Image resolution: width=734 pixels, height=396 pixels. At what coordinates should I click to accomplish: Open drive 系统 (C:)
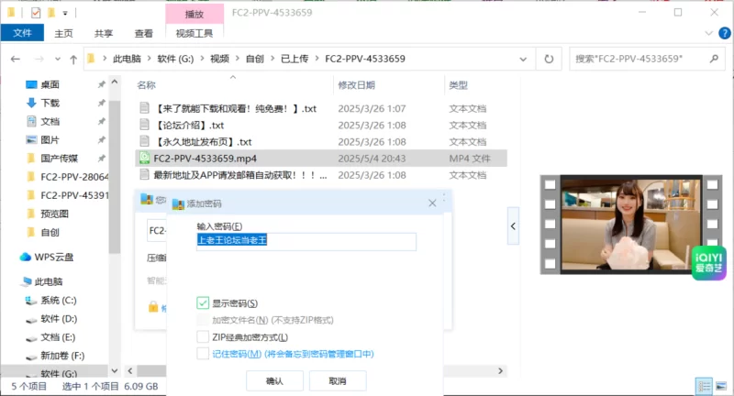pos(58,300)
